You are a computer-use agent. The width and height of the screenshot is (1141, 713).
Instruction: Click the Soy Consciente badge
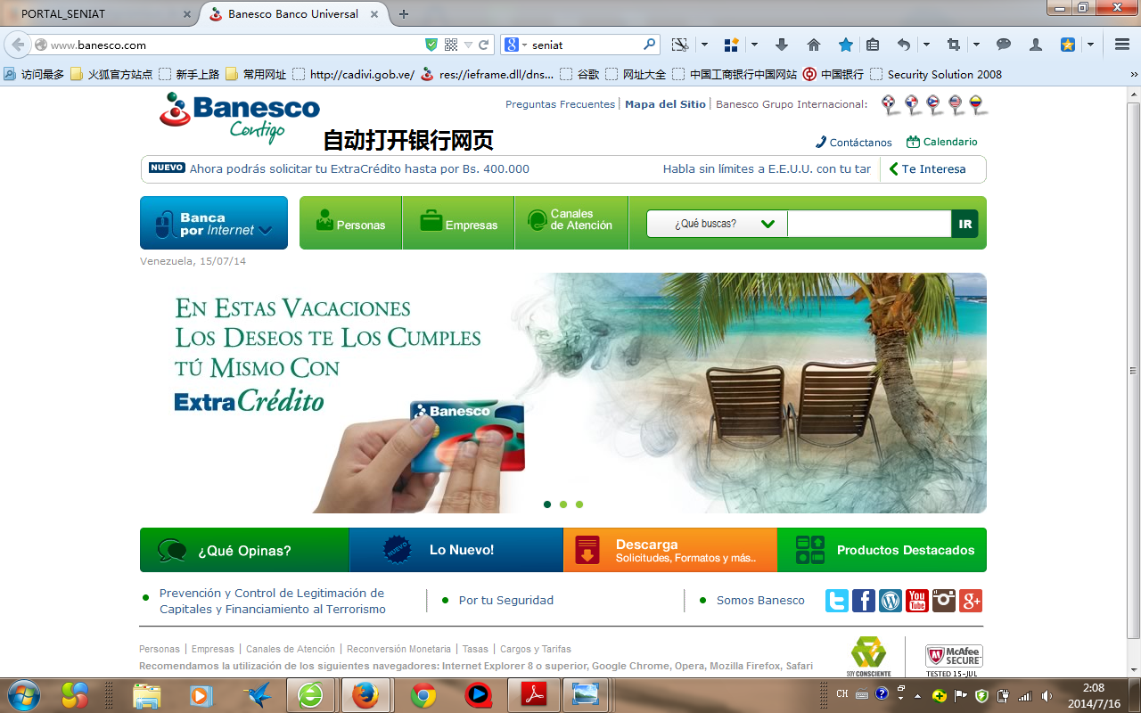point(868,657)
